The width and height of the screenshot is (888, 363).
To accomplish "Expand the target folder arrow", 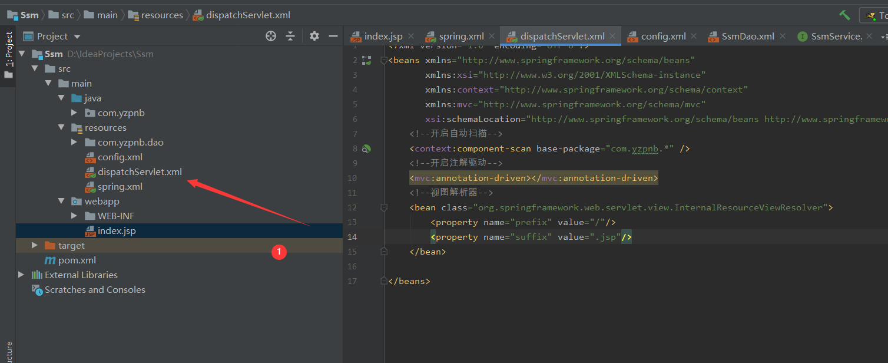I will [x=35, y=245].
